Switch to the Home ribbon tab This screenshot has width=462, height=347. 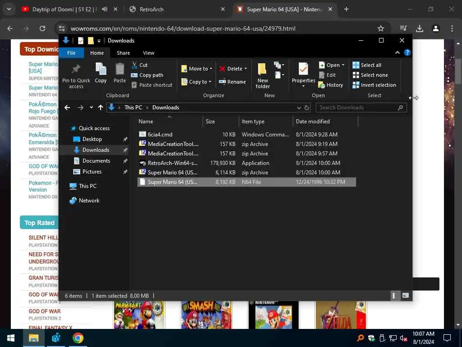coord(97,53)
